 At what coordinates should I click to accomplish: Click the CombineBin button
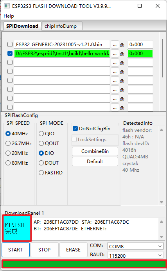tap(95, 151)
